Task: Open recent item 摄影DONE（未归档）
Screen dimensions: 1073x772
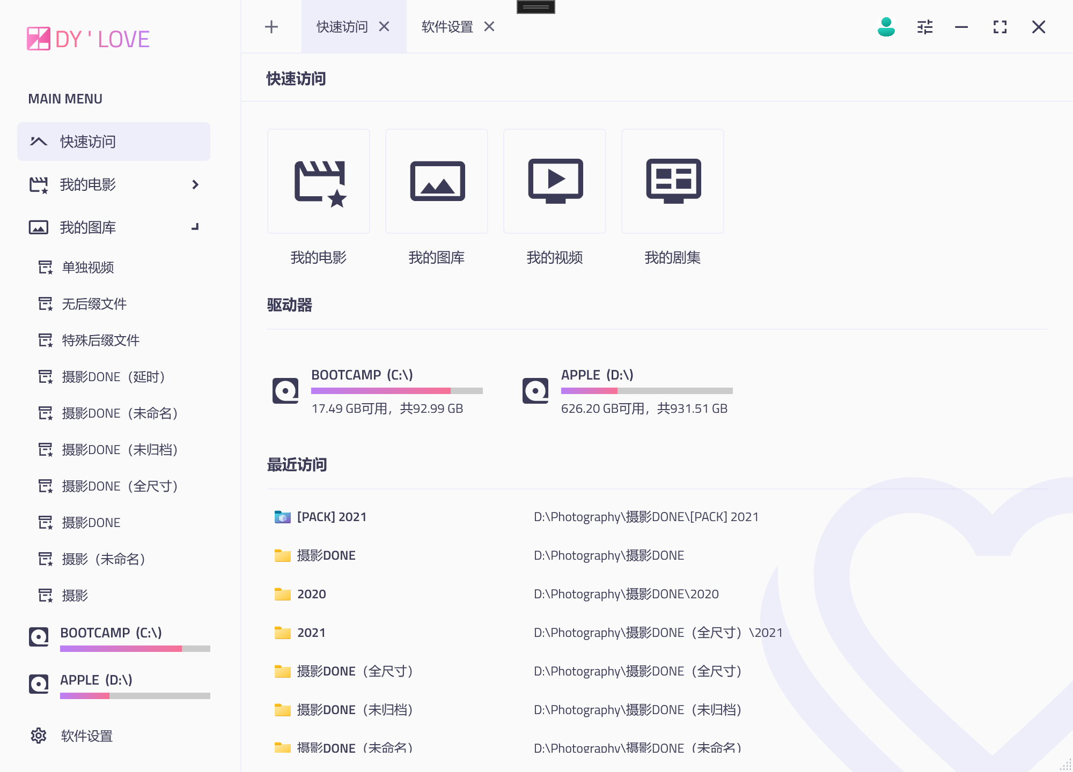Action: (x=354, y=710)
